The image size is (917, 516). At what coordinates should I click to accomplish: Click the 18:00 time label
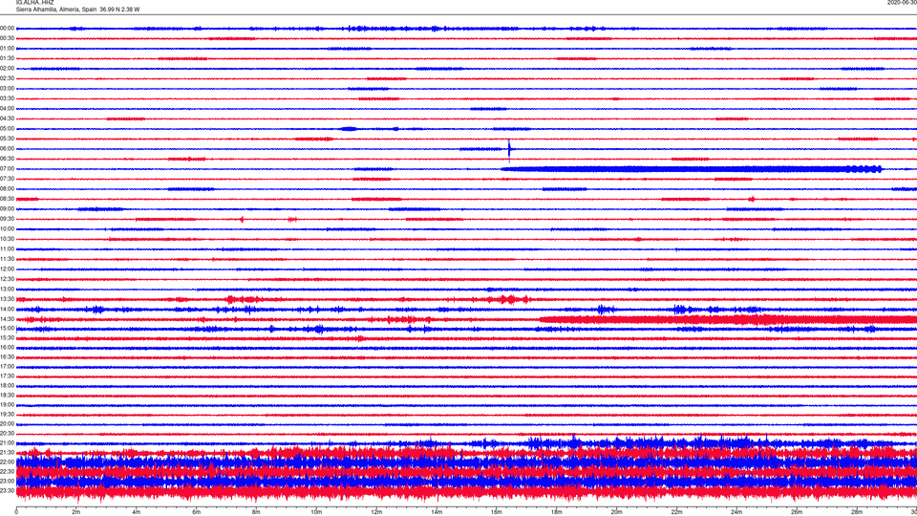tap(7, 385)
